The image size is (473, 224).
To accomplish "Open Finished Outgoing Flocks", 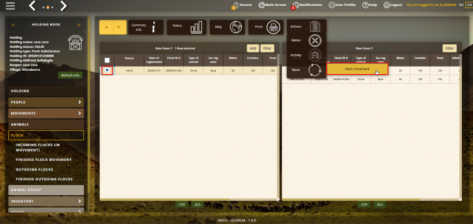I will coord(44,179).
